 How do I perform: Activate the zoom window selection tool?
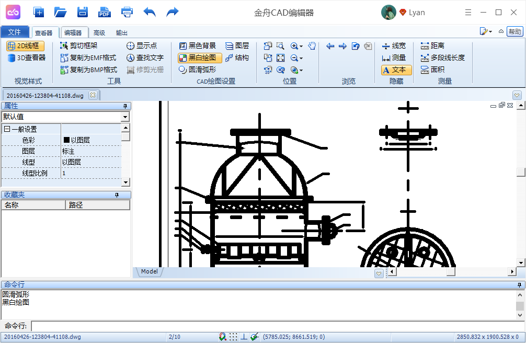point(280,45)
